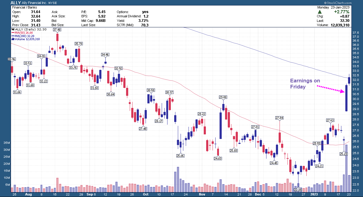The height and width of the screenshot is (197, 363).
Task: Click the Last price 32.30
Action: pos(345,21)
